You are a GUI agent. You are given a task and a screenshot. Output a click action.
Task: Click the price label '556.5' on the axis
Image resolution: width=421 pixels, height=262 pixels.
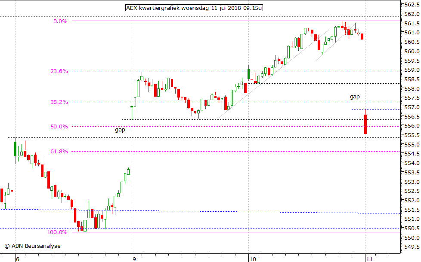point(412,116)
